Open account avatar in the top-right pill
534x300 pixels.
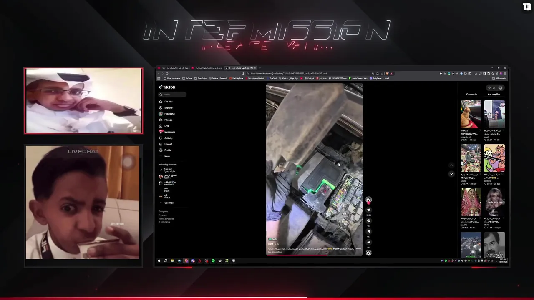501,87
